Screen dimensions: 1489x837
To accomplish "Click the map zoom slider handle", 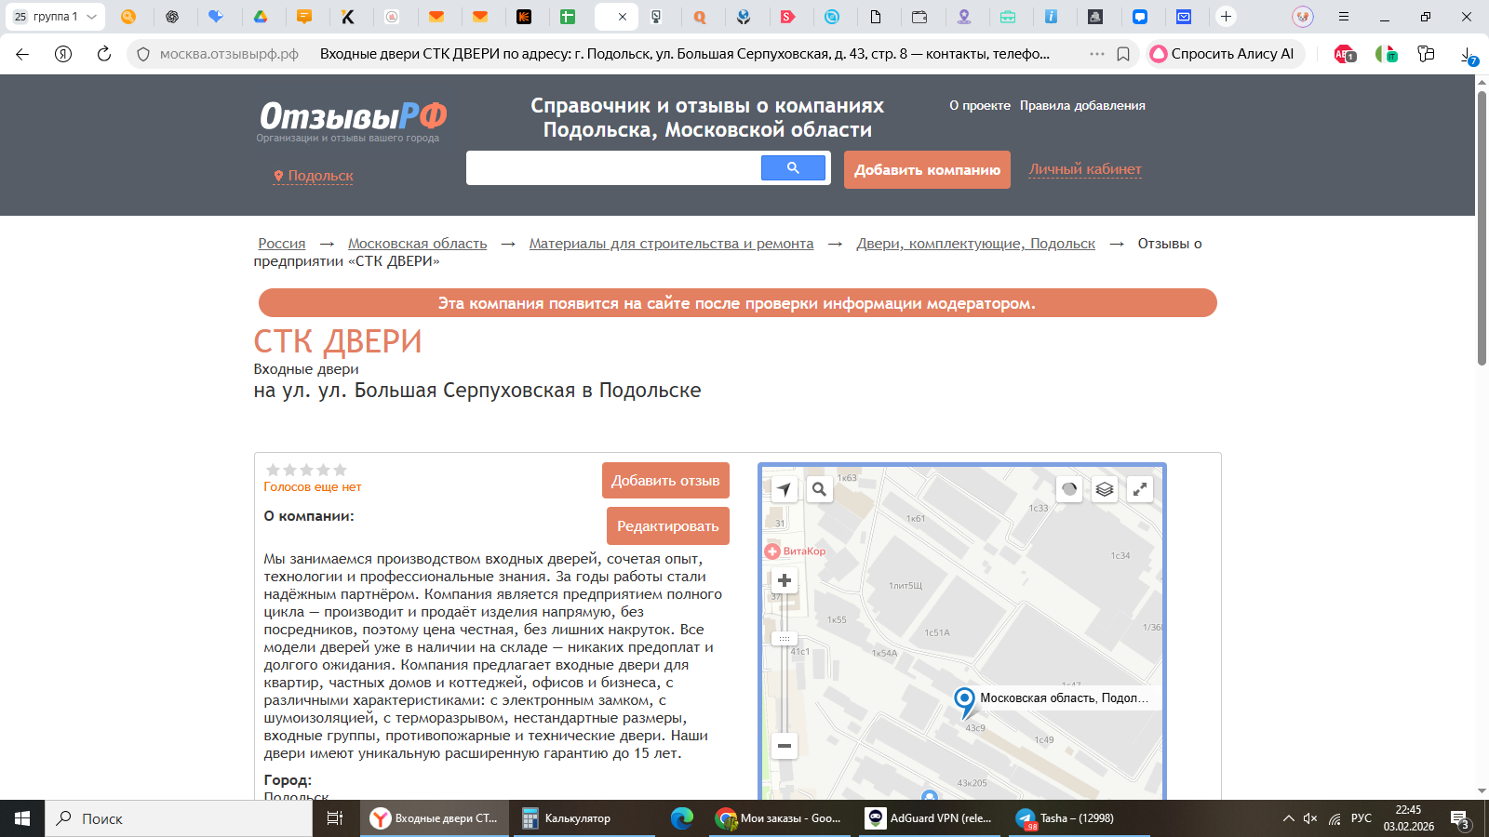I will pos(785,638).
